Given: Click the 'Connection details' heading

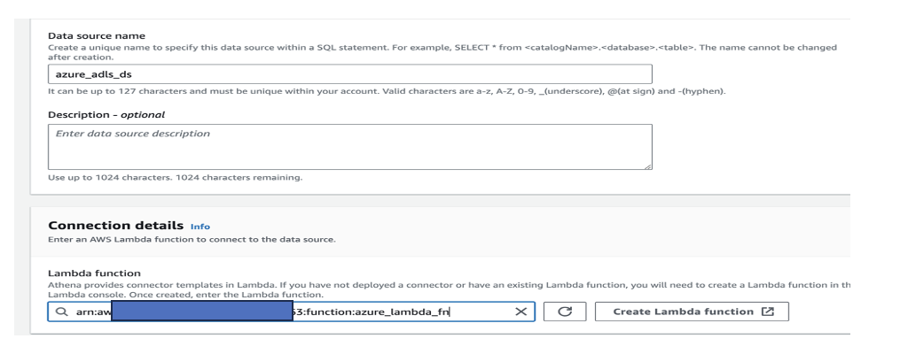Looking at the screenshot, I should (116, 226).
